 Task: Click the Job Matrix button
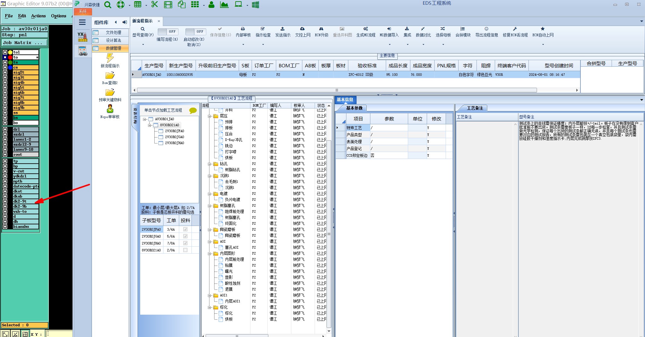pos(25,42)
